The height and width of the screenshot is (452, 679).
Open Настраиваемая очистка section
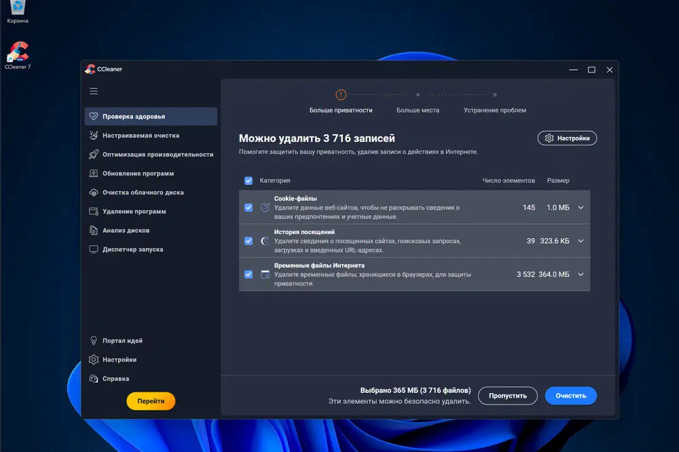point(151,136)
